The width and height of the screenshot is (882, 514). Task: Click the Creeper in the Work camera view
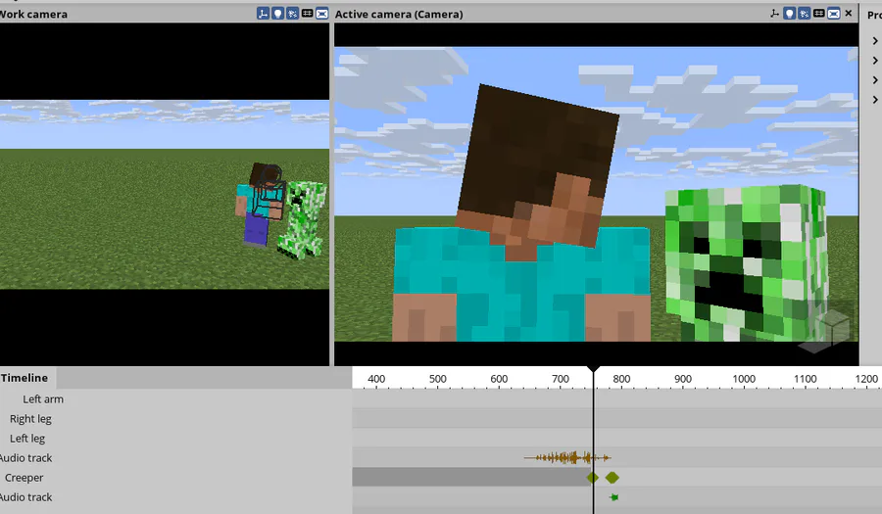coord(302,219)
